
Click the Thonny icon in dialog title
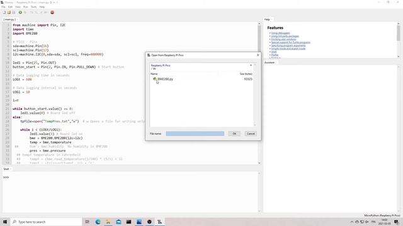pyautogui.click(x=149, y=55)
